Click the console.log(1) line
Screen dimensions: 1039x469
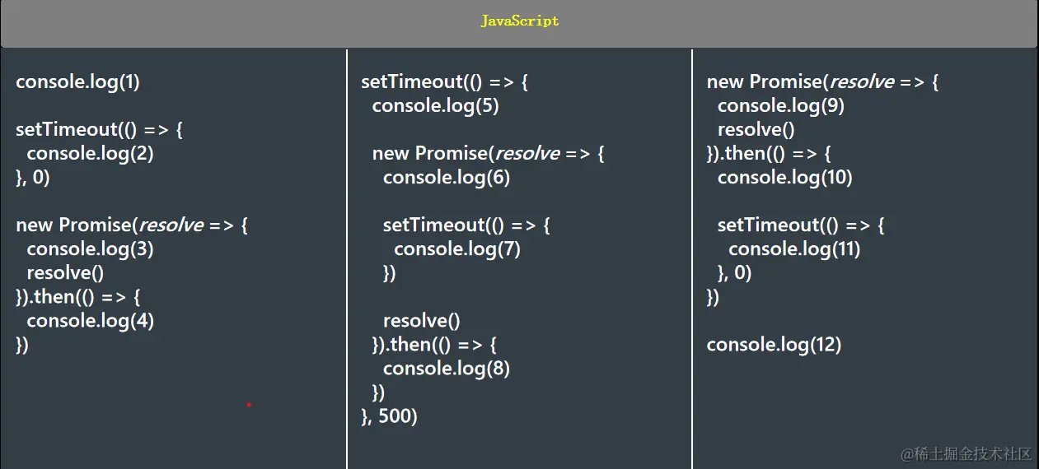77,81
